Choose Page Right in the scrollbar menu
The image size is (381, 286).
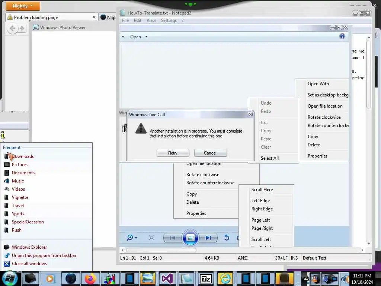pyautogui.click(x=262, y=228)
